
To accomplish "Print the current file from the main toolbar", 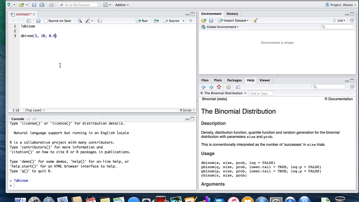I will click(x=51, y=5).
